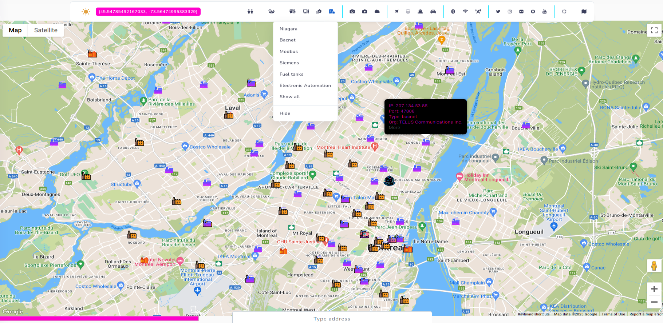Click the factory marker near Roxboro
The height and width of the screenshot is (323, 663).
coord(132,235)
